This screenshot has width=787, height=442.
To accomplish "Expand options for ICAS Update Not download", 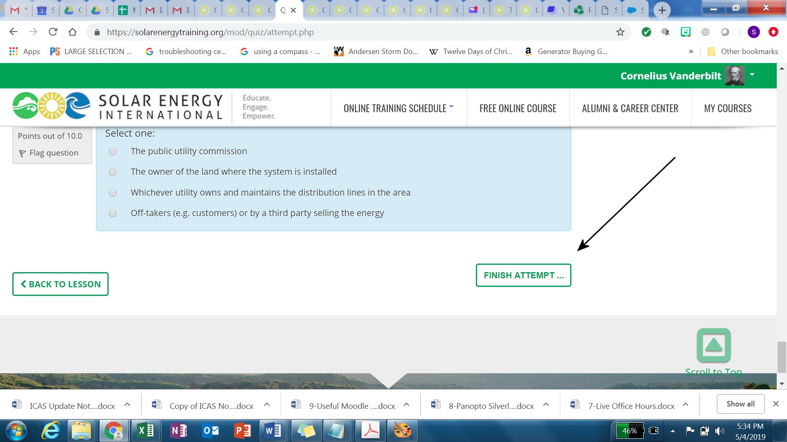I will point(127,404).
